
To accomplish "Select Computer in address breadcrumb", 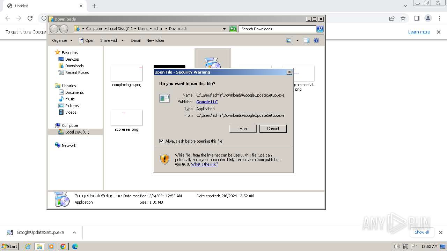I will (94, 29).
